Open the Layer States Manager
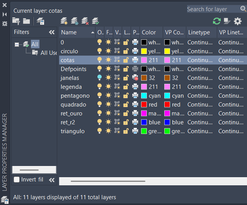The height and width of the screenshot is (205, 247). [x=40, y=21]
